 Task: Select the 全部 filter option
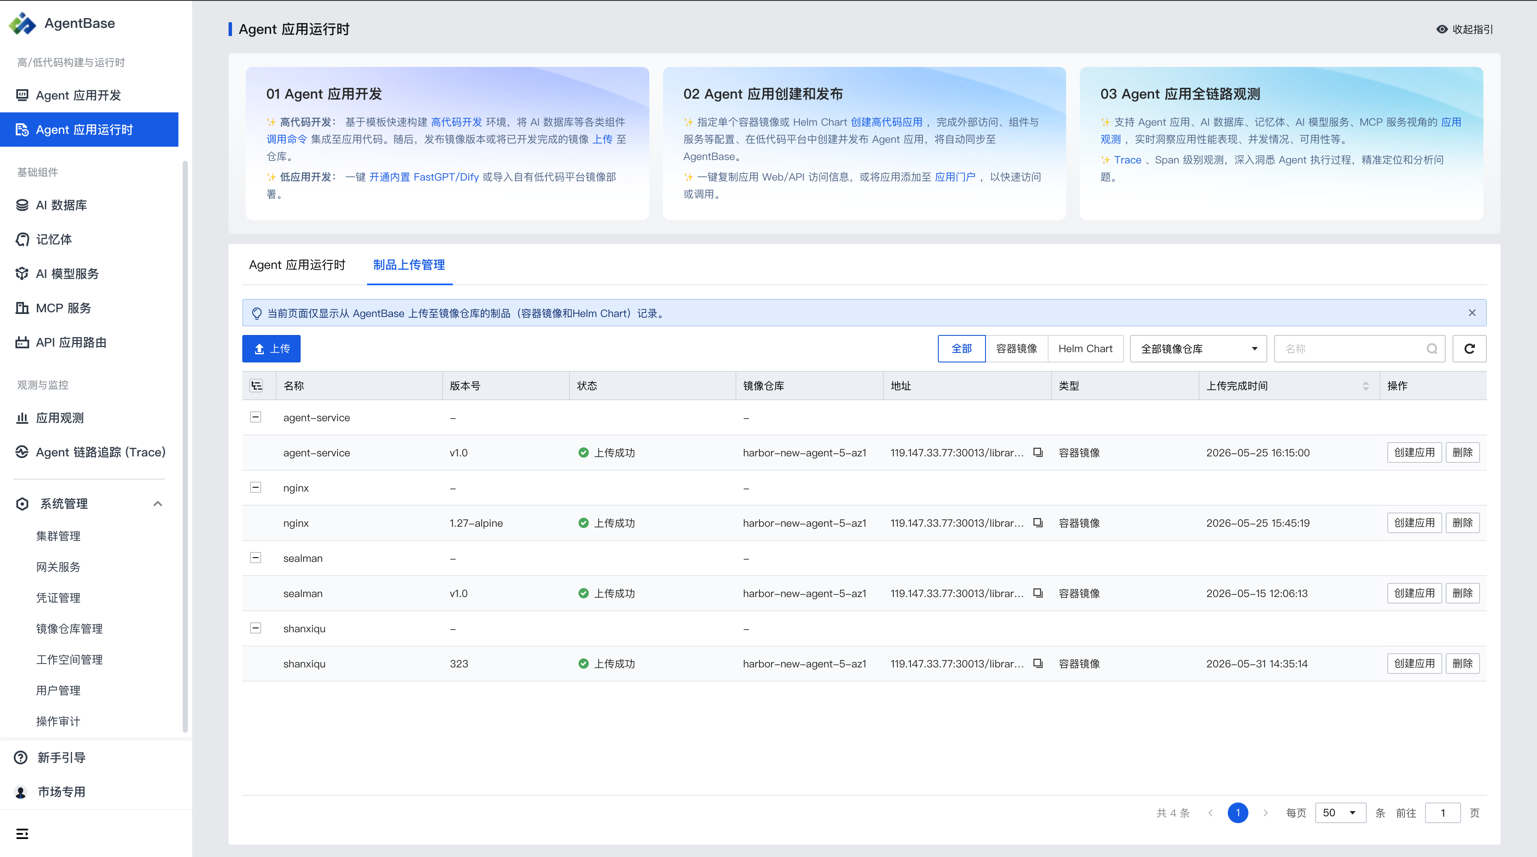coord(961,349)
